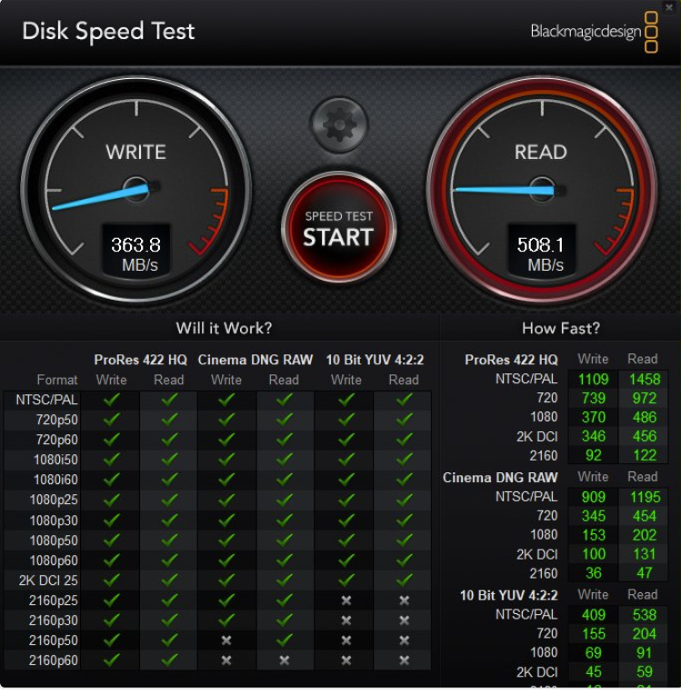The width and height of the screenshot is (681, 693).
Task: Click 10 Bit YUV 720 write value 155
Action: (593, 634)
